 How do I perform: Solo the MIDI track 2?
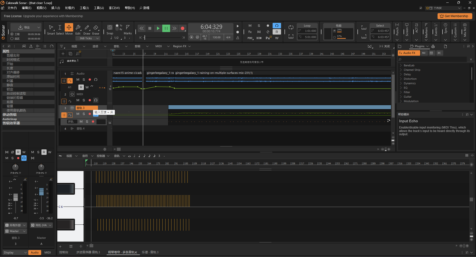(x=84, y=100)
